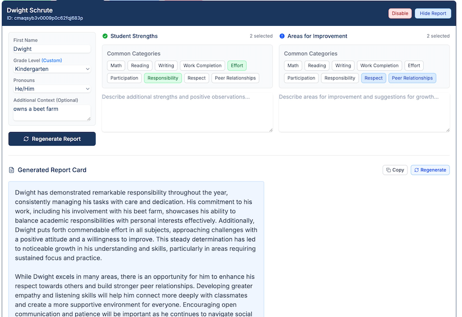Click the green checkmark icon beside Student Strengths
Image resolution: width=462 pixels, height=317 pixels.
(x=105, y=36)
